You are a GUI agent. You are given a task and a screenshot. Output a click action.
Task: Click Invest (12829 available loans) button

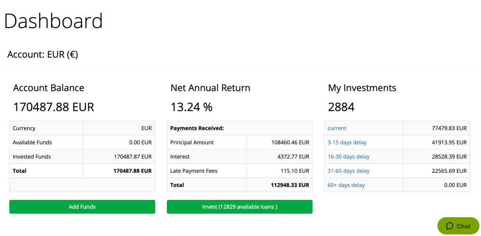pos(240,206)
